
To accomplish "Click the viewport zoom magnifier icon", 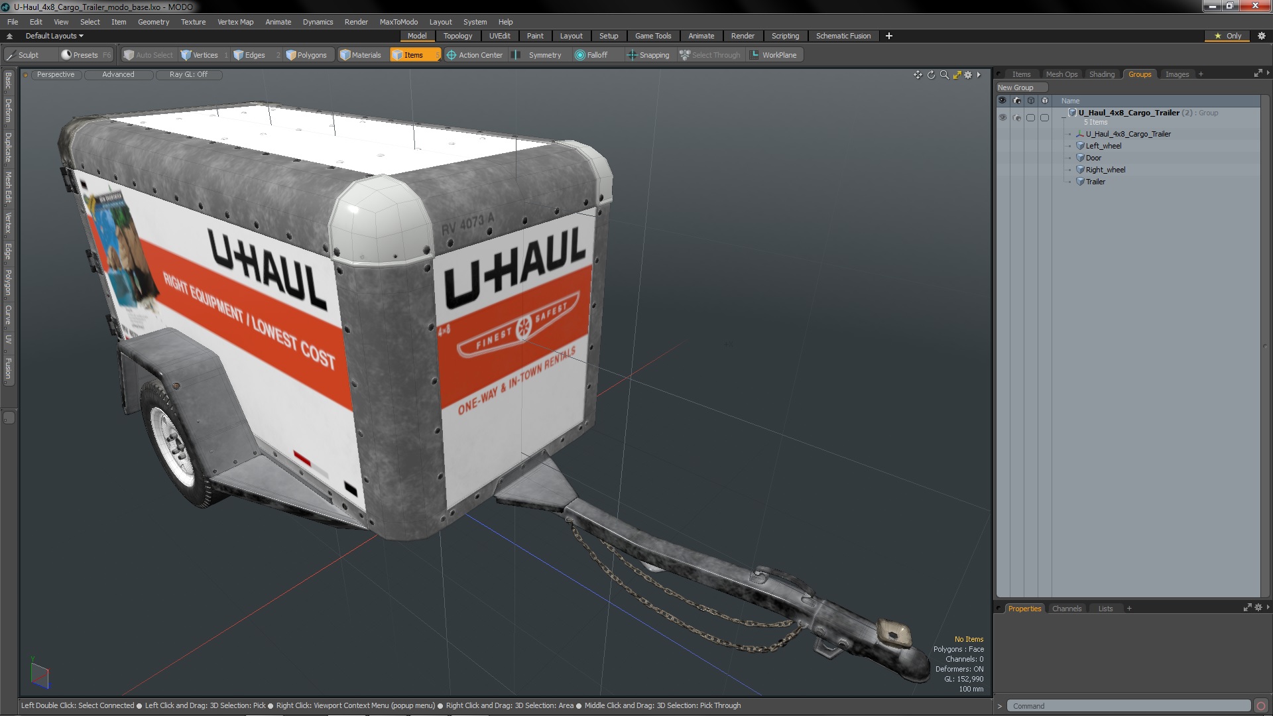I will tap(944, 75).
